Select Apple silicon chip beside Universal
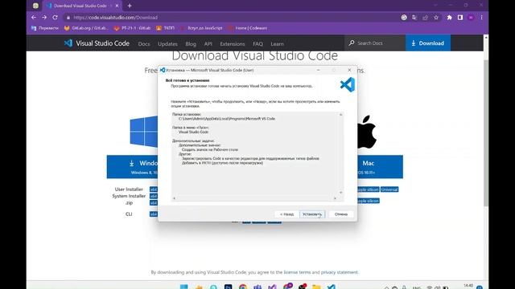 369,189
